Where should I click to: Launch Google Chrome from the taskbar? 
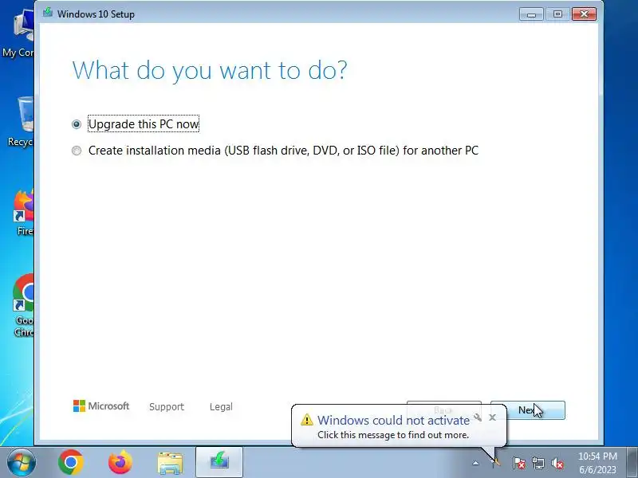(x=71, y=462)
